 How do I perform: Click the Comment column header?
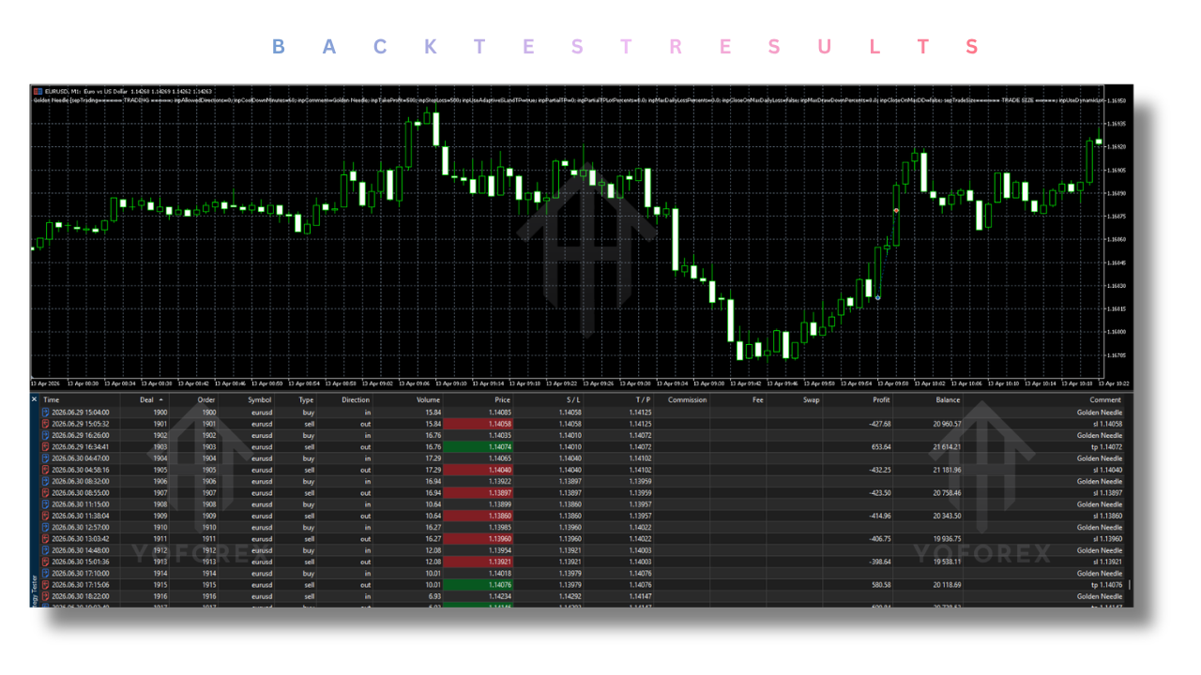point(1104,400)
